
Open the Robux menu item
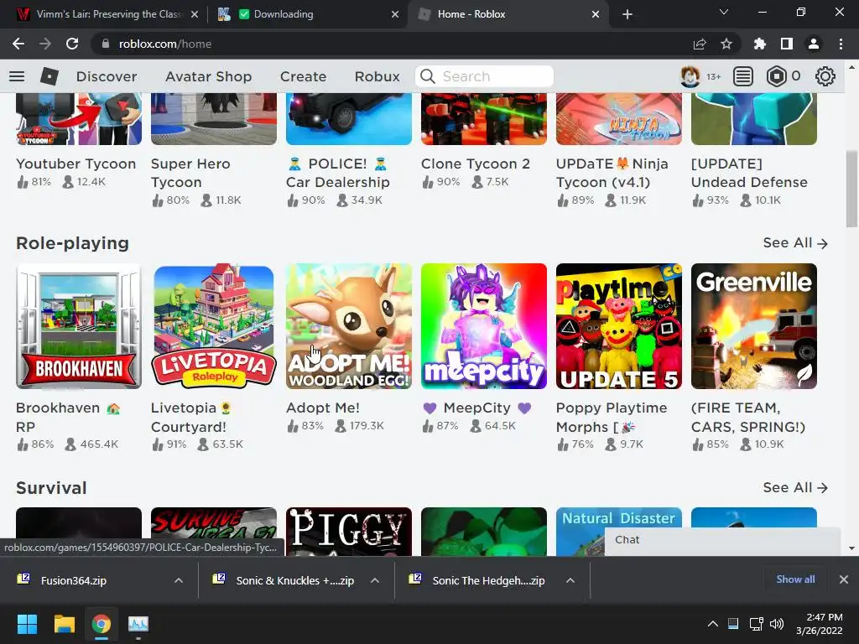point(377,76)
